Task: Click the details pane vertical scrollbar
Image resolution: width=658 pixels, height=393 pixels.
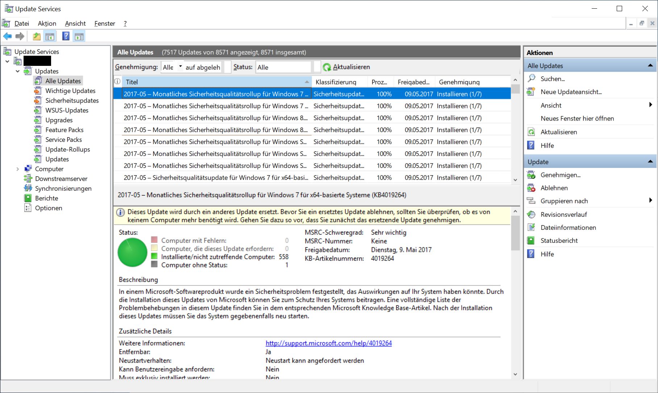Action: (515, 293)
